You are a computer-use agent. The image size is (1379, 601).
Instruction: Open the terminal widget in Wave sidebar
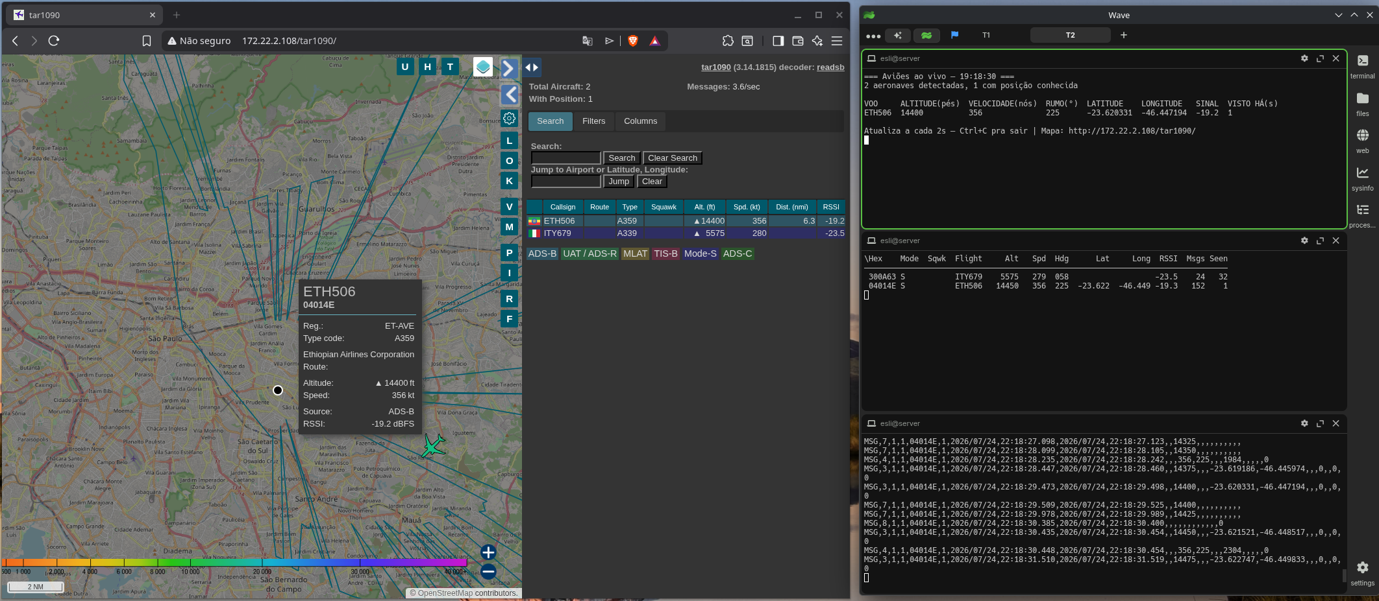(1363, 66)
